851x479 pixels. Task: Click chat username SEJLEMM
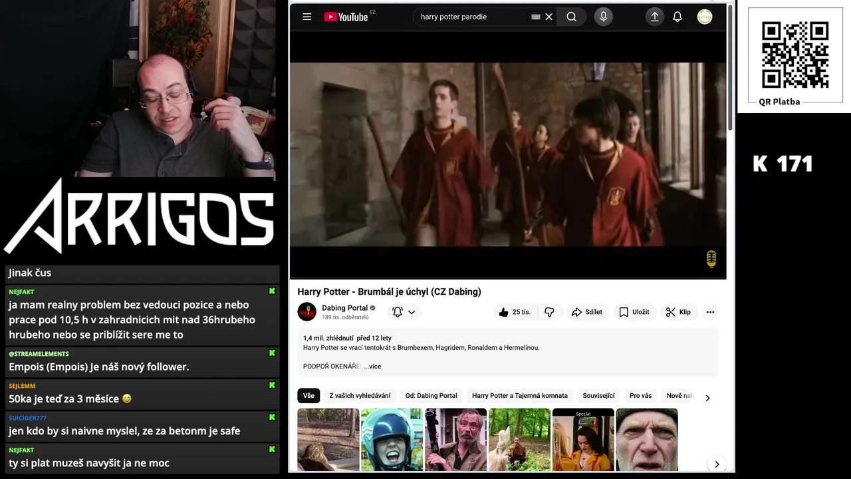click(22, 385)
